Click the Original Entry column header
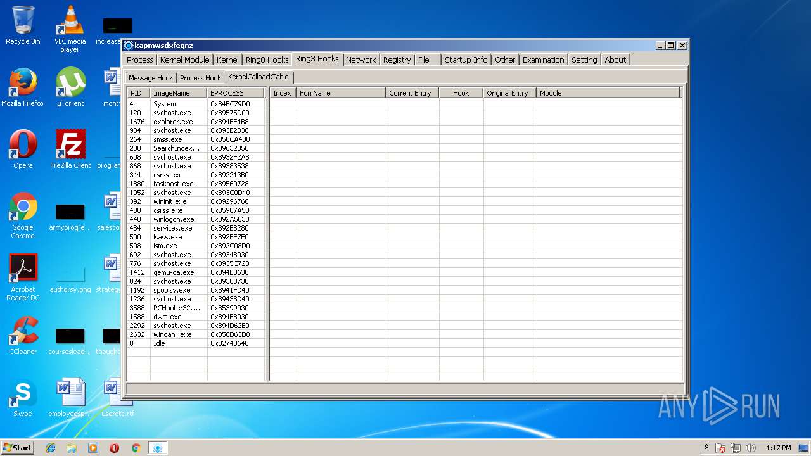The width and height of the screenshot is (811, 456). tap(509, 92)
